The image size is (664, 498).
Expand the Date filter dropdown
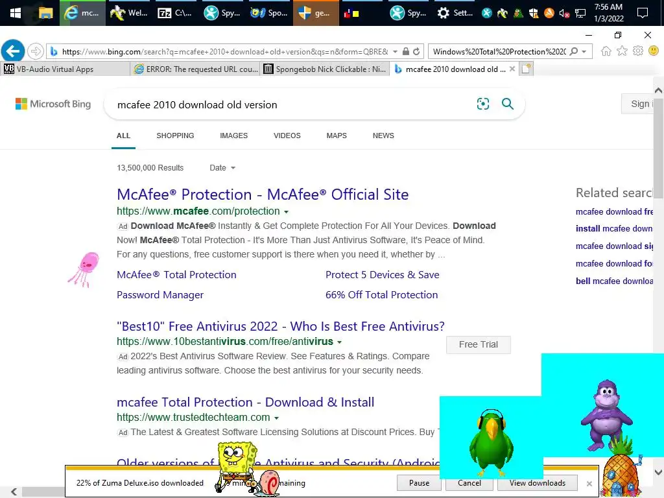(x=222, y=168)
